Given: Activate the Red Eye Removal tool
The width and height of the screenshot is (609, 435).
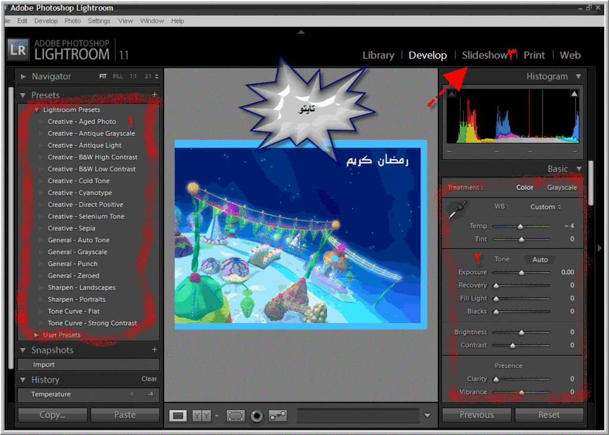Looking at the screenshot, I should click(x=257, y=415).
